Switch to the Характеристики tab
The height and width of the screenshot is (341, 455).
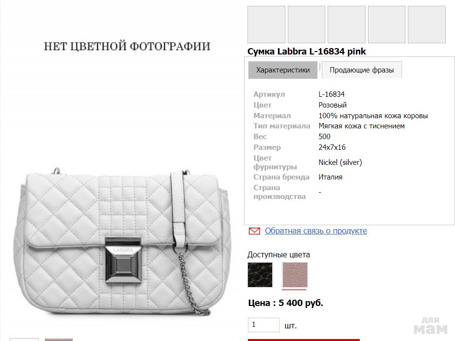[x=283, y=70]
